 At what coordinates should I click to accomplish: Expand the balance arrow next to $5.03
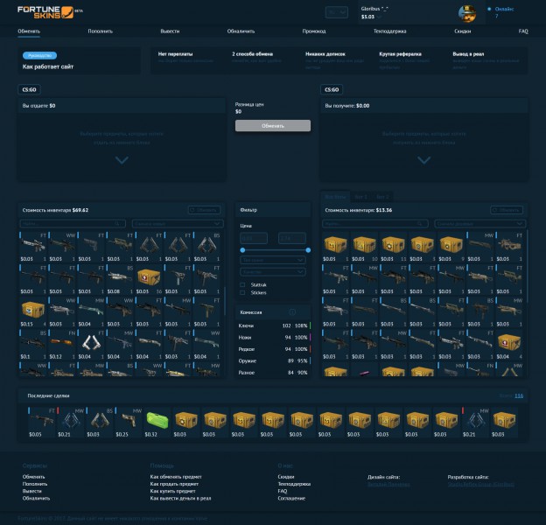click(379, 17)
